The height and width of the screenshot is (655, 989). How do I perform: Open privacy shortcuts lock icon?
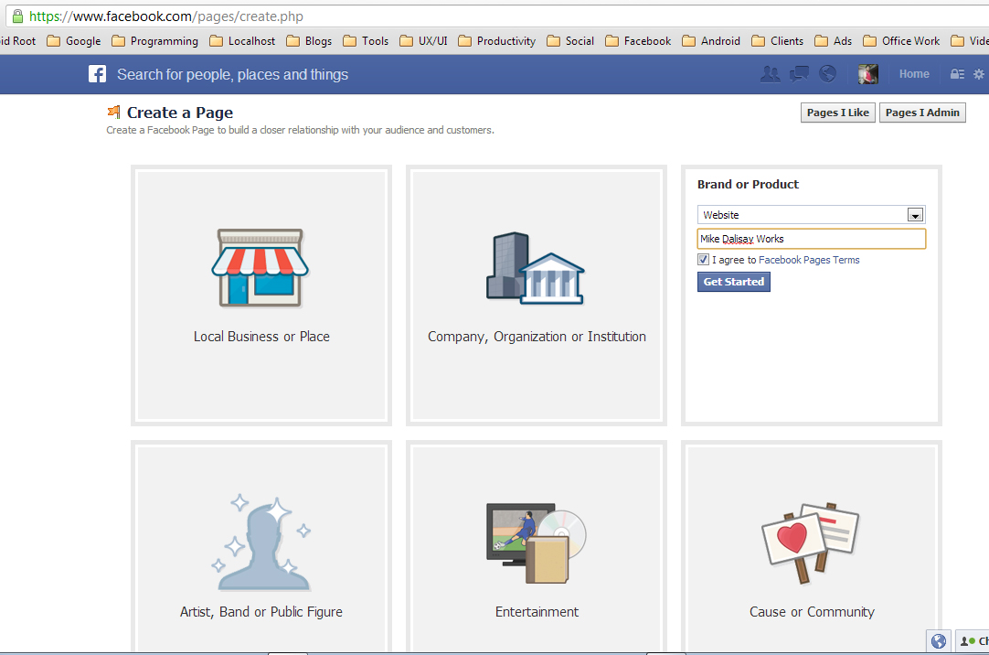point(957,74)
